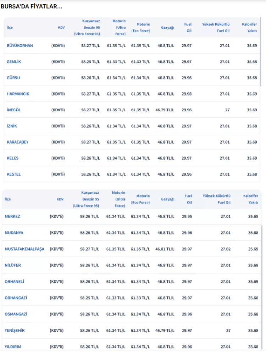The height and width of the screenshot is (354, 266).
Task: Click the İNEGÖL district link
Action: (14, 110)
